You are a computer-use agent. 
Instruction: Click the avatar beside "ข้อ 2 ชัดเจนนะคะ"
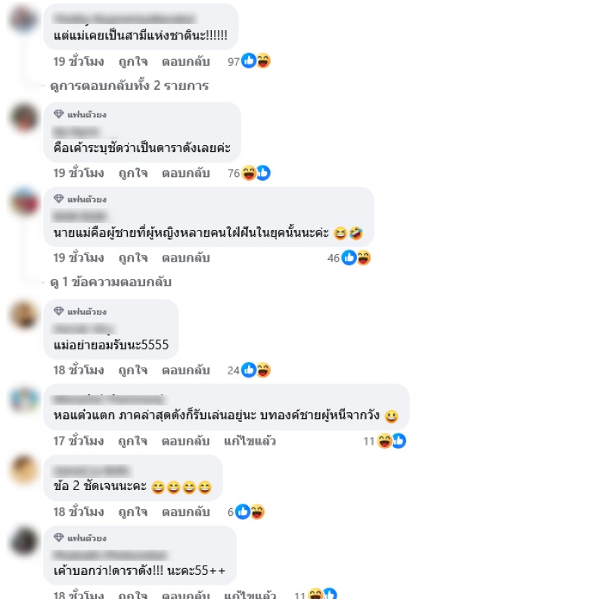(x=24, y=470)
